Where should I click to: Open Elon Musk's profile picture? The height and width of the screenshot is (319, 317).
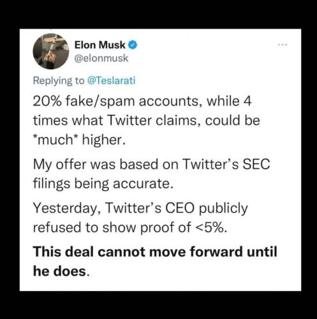pyautogui.click(x=51, y=51)
